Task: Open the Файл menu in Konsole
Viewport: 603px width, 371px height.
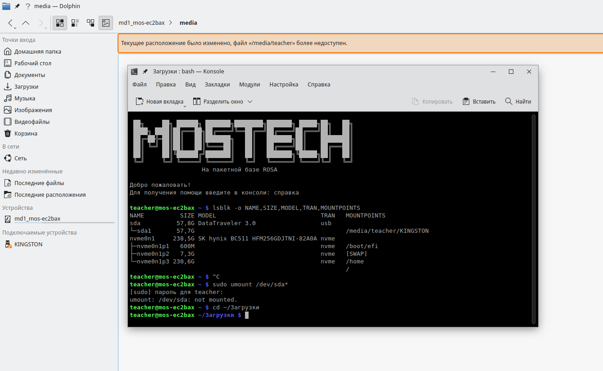Action: 140,84
